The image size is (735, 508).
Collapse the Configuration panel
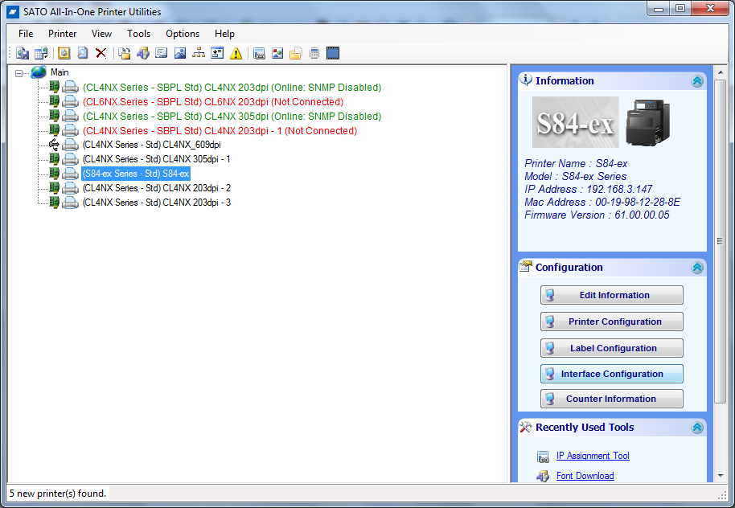pos(697,268)
